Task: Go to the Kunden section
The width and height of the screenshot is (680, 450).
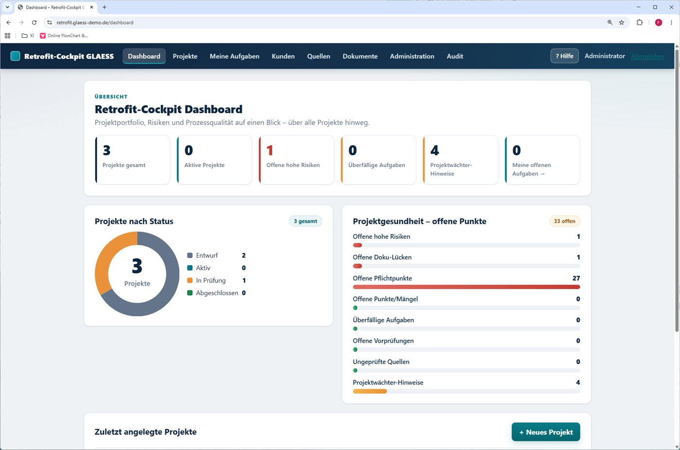Action: point(283,56)
